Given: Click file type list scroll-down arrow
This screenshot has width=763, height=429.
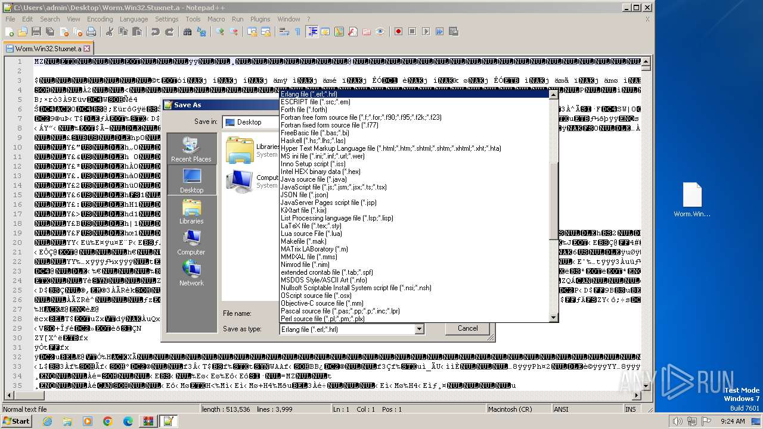Looking at the screenshot, I should (x=553, y=317).
